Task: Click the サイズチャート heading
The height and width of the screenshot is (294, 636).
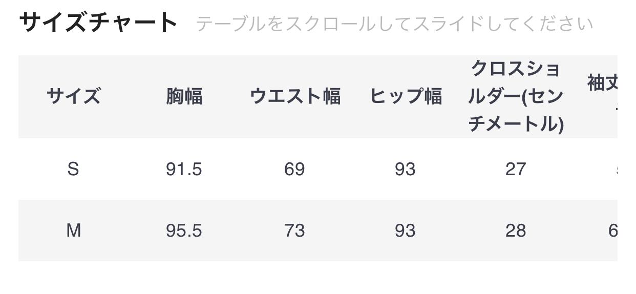Action: point(98,23)
